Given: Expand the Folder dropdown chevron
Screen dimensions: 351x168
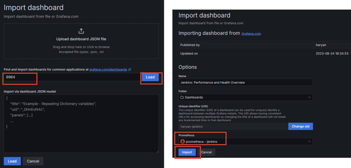Looking at the screenshot, I should (309, 98).
